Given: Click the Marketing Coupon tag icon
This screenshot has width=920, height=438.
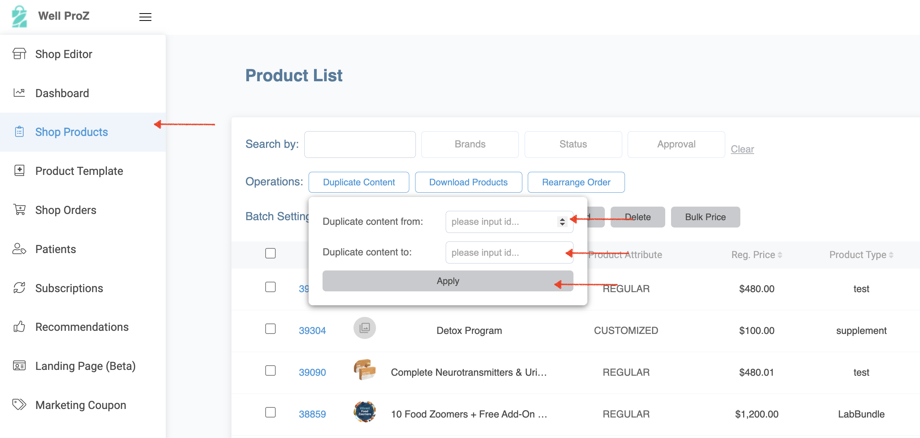Looking at the screenshot, I should tap(19, 405).
